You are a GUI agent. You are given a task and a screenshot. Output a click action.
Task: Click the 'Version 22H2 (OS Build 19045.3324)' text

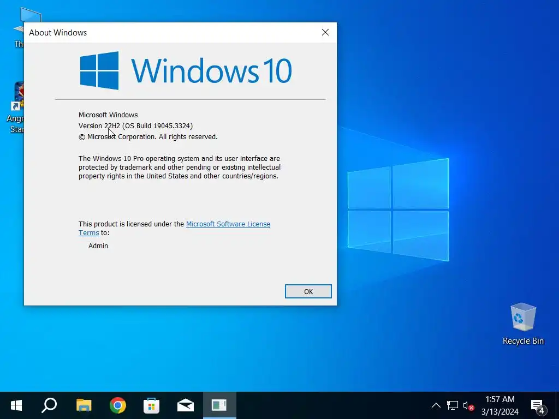(x=135, y=126)
